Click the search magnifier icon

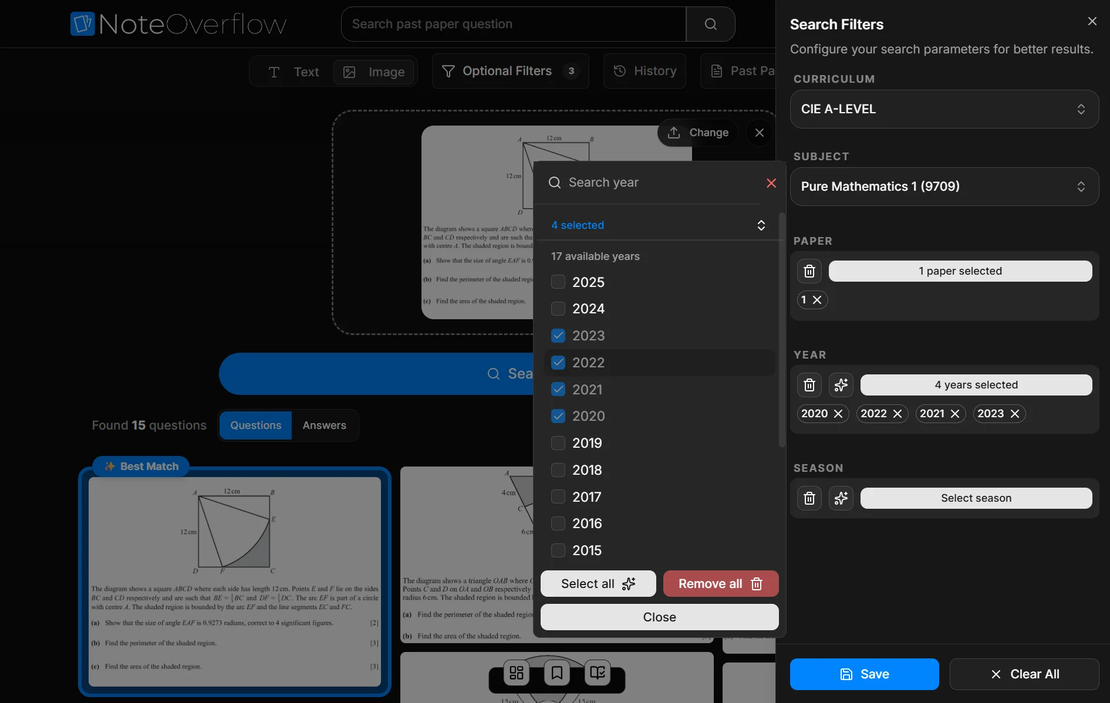click(x=710, y=24)
